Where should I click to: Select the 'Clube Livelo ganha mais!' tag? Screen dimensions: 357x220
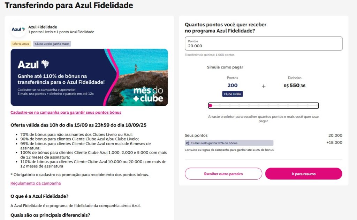52,44
